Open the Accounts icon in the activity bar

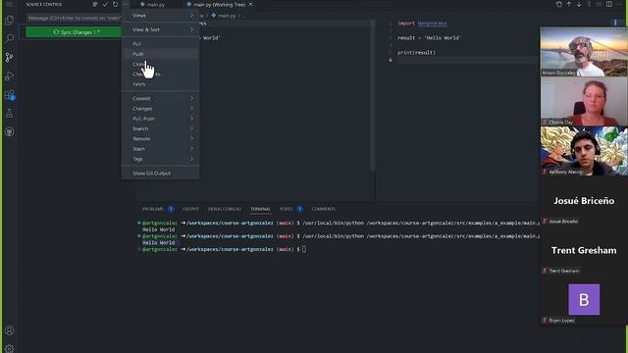click(9, 330)
